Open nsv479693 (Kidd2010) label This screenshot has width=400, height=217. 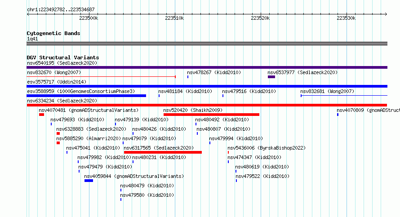pyautogui.click(x=77, y=120)
